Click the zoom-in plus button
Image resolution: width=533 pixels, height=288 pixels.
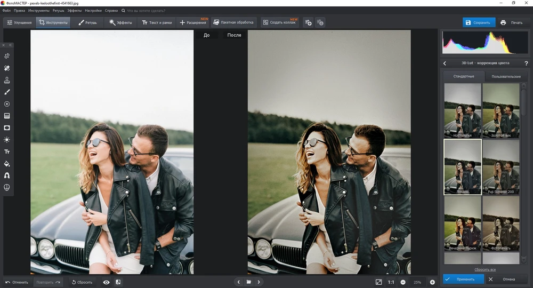point(432,282)
